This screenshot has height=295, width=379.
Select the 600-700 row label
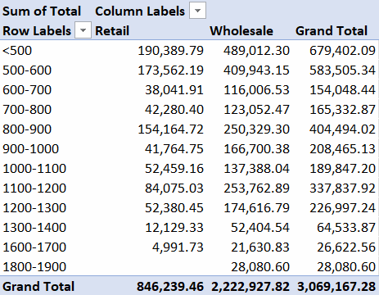(27, 90)
